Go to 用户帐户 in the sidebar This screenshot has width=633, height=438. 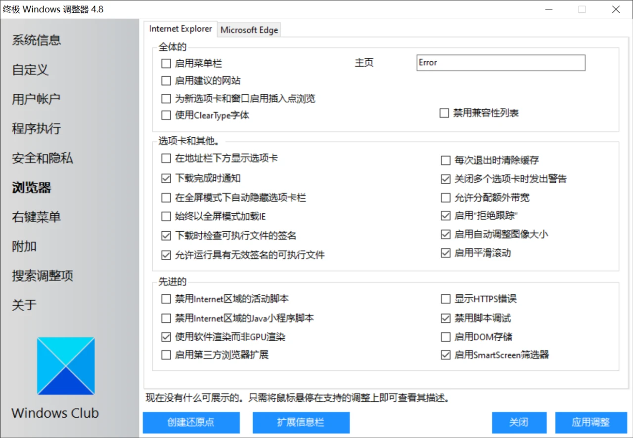point(36,99)
